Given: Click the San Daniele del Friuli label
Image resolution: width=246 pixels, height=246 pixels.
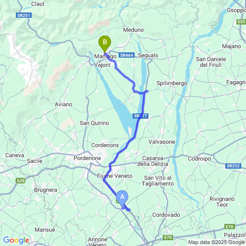Looking at the screenshot, I should (211, 62).
